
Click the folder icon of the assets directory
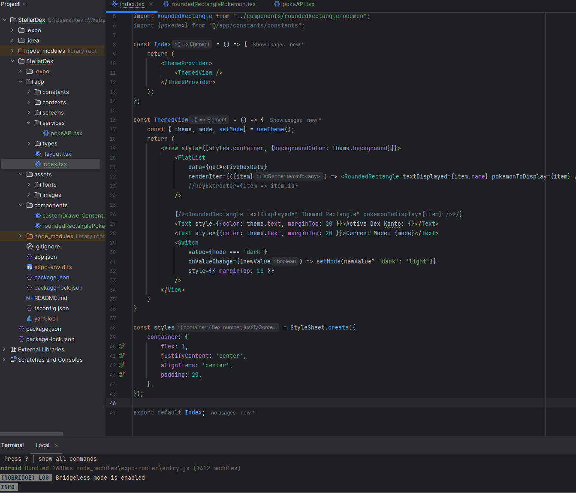tap(30, 174)
